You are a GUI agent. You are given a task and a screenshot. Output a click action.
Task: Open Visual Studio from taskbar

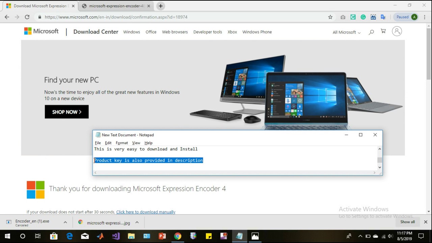click(x=116, y=236)
